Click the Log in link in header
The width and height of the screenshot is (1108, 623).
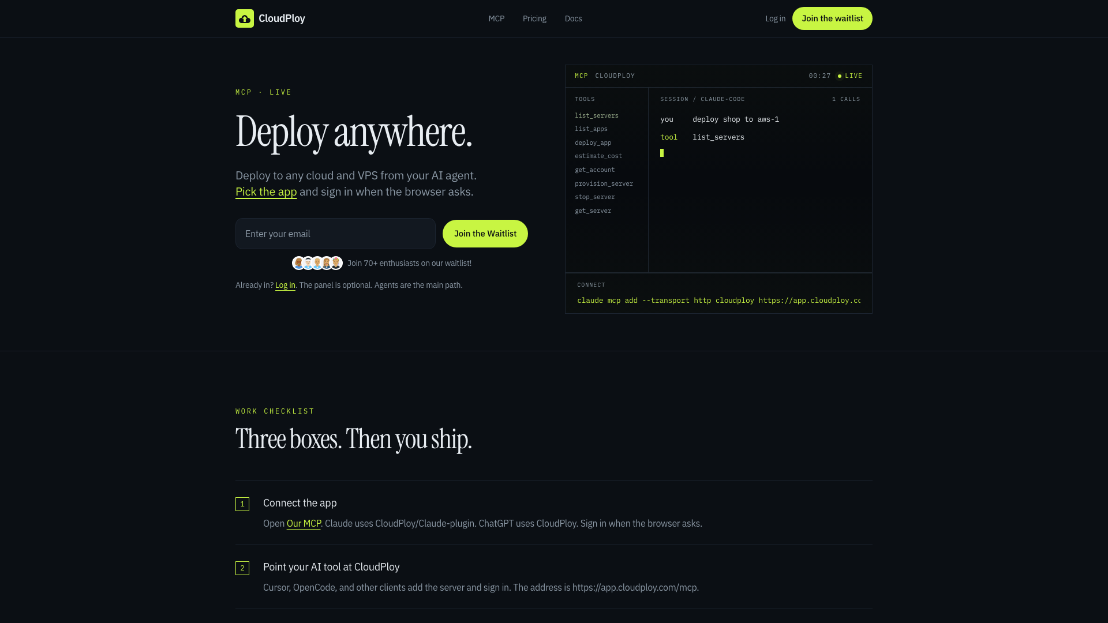[775, 18]
